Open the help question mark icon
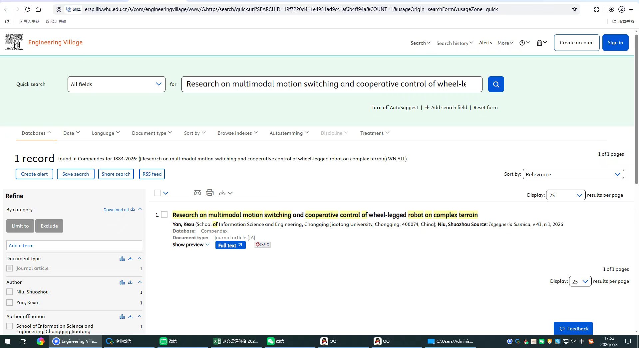This screenshot has height=348, width=639. coord(524,43)
